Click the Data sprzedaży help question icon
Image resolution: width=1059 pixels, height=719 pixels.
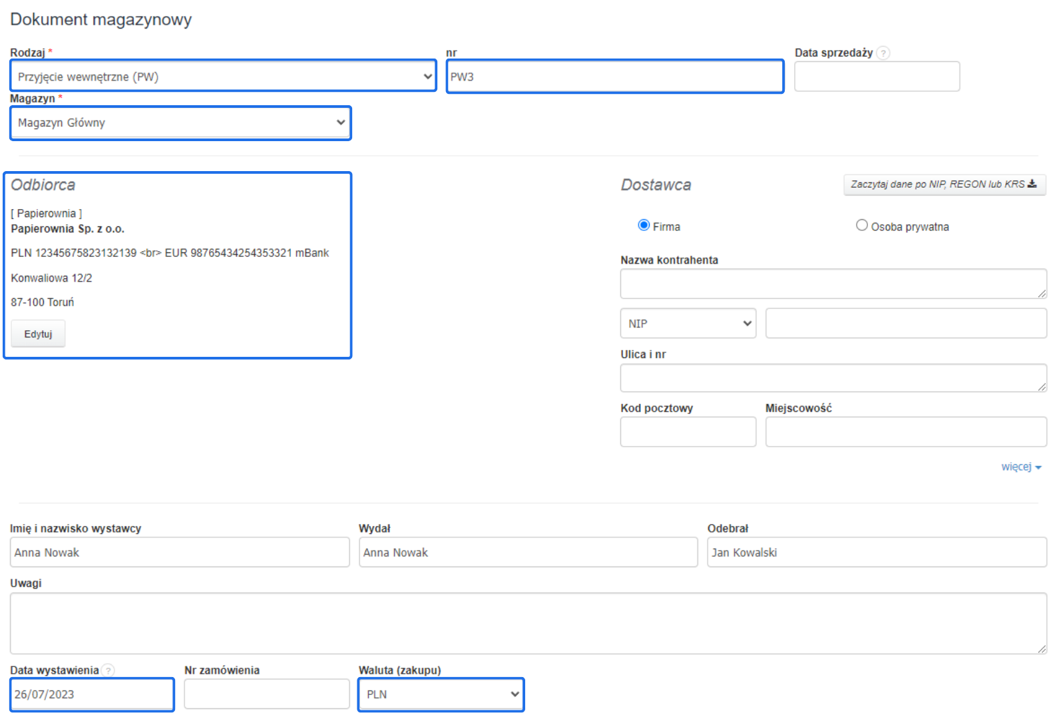883,53
